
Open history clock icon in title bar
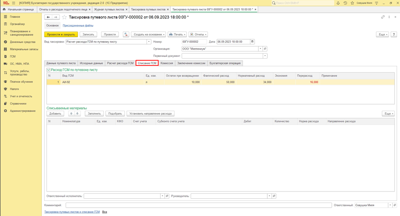tap(345, 3)
